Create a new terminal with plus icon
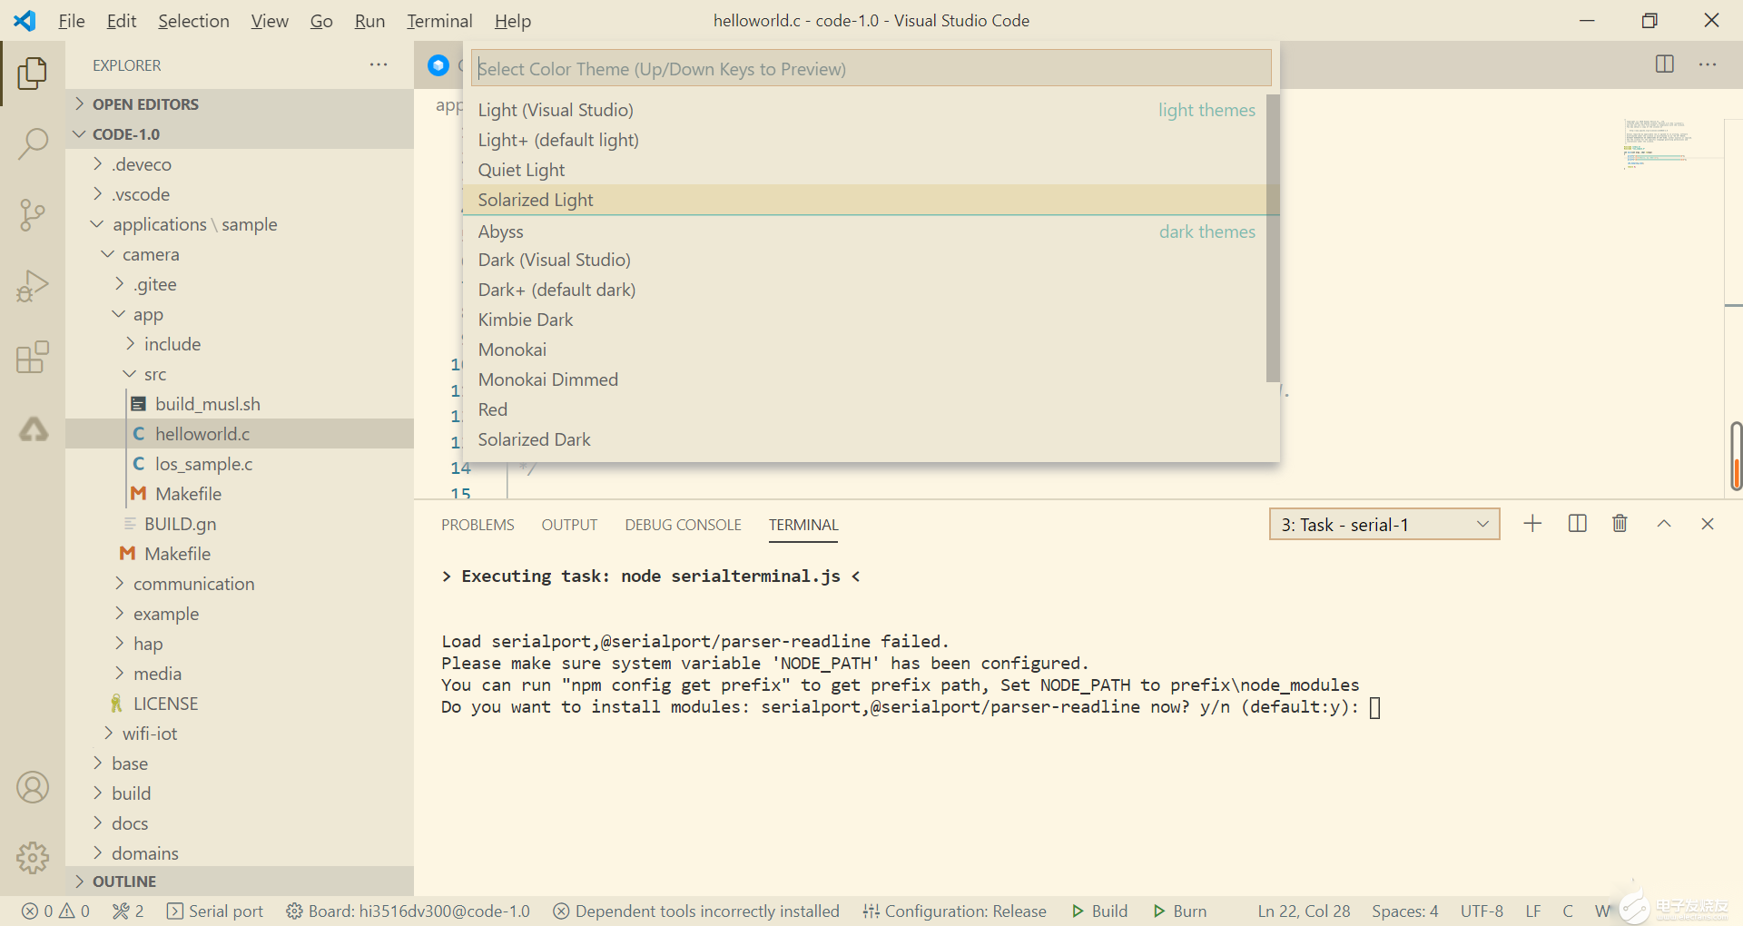Image resolution: width=1743 pixels, height=926 pixels. click(1532, 524)
